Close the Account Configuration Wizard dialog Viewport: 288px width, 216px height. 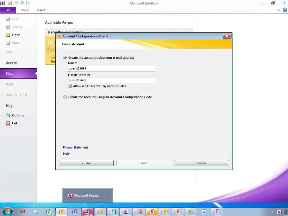click(x=227, y=36)
